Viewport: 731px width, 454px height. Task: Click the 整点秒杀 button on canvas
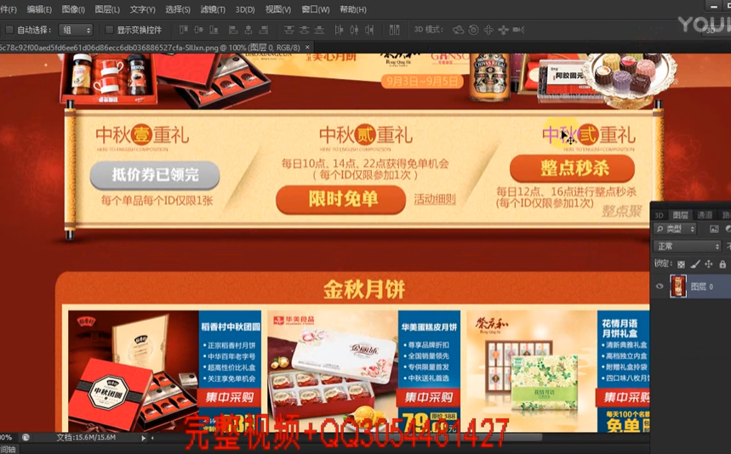click(x=573, y=168)
